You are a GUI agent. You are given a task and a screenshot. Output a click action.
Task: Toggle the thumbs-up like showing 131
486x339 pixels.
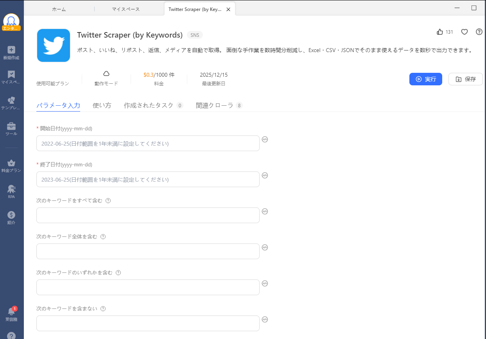coord(440,32)
